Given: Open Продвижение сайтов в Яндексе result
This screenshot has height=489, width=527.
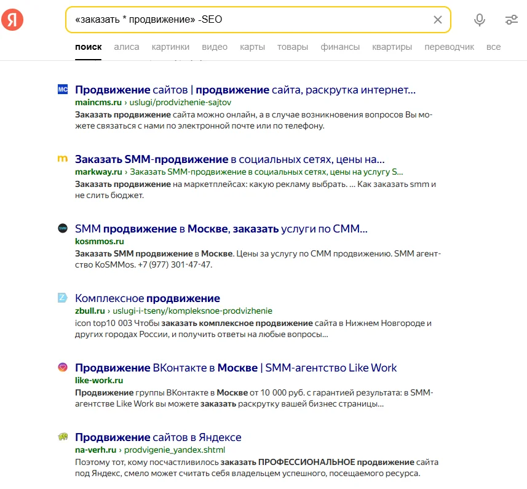Looking at the screenshot, I should tap(158, 437).
